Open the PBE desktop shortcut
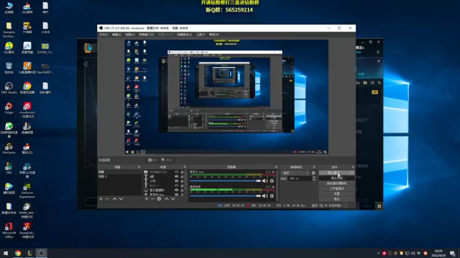460x258 pixels. coord(9,168)
